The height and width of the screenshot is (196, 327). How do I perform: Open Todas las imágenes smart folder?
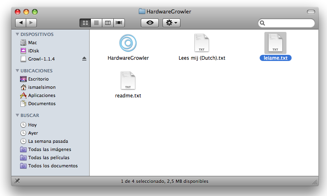pos(50,149)
